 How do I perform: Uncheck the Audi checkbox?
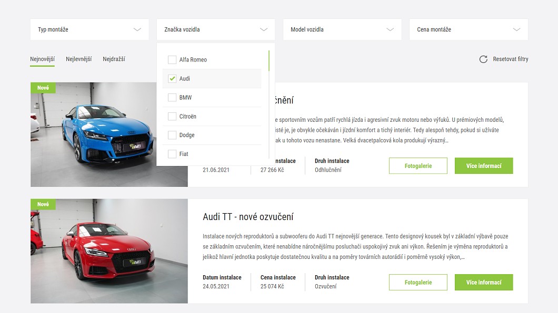tap(172, 79)
